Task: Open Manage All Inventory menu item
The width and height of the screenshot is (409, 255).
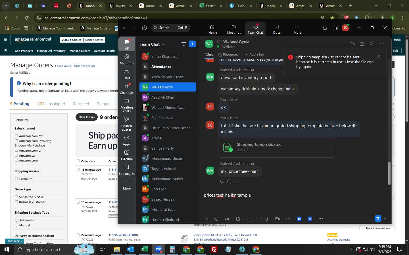Action: 51,51
